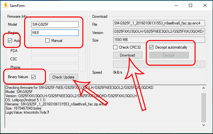Click the SamFirm download-arrow title icon

pos(6,5)
